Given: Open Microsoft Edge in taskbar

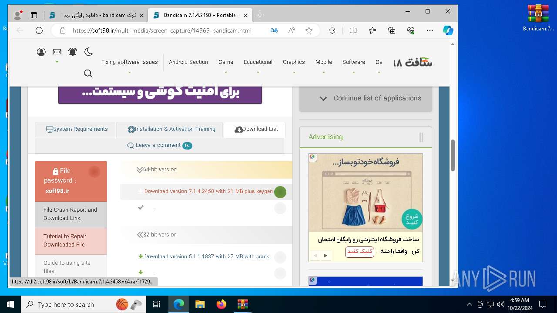Looking at the screenshot, I should (x=179, y=304).
